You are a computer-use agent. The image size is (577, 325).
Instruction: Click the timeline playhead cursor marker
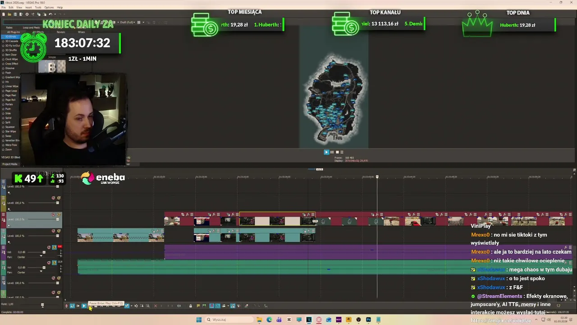point(377,176)
